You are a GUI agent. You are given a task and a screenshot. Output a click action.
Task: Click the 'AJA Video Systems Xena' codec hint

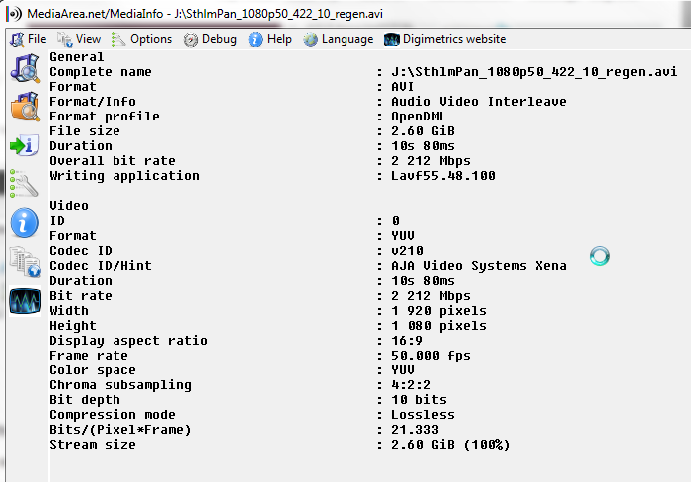[x=478, y=266]
